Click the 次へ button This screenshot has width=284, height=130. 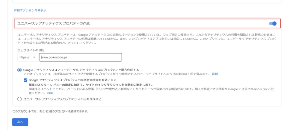(x=20, y=122)
